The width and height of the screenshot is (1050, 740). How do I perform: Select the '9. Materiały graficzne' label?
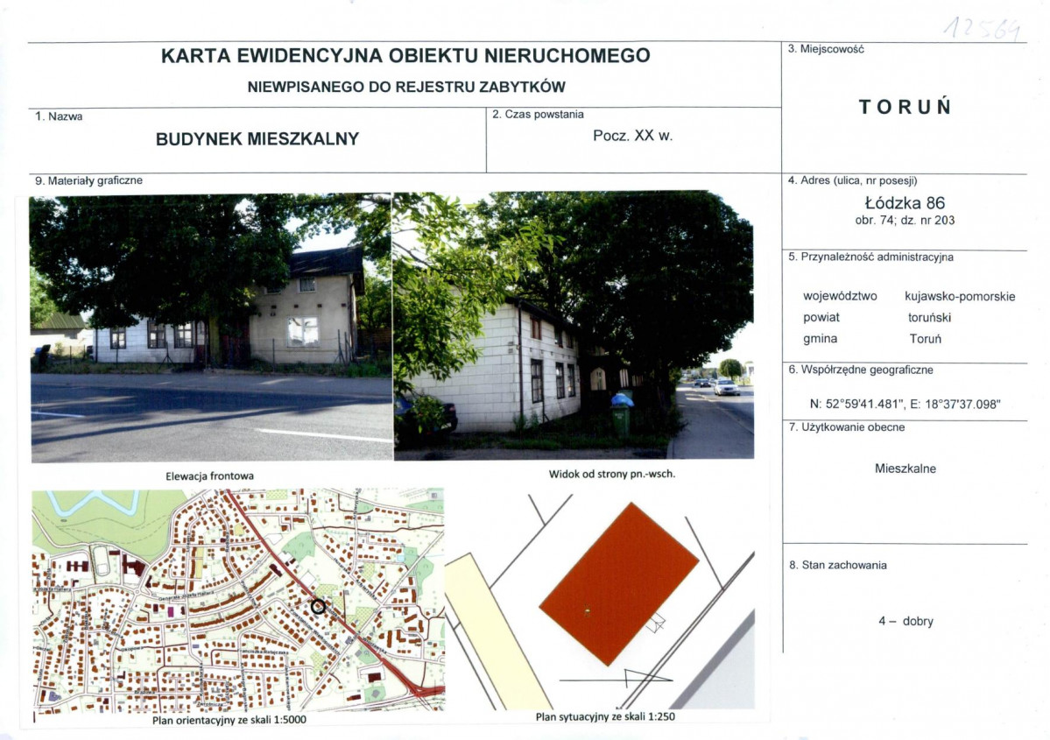coord(88,180)
